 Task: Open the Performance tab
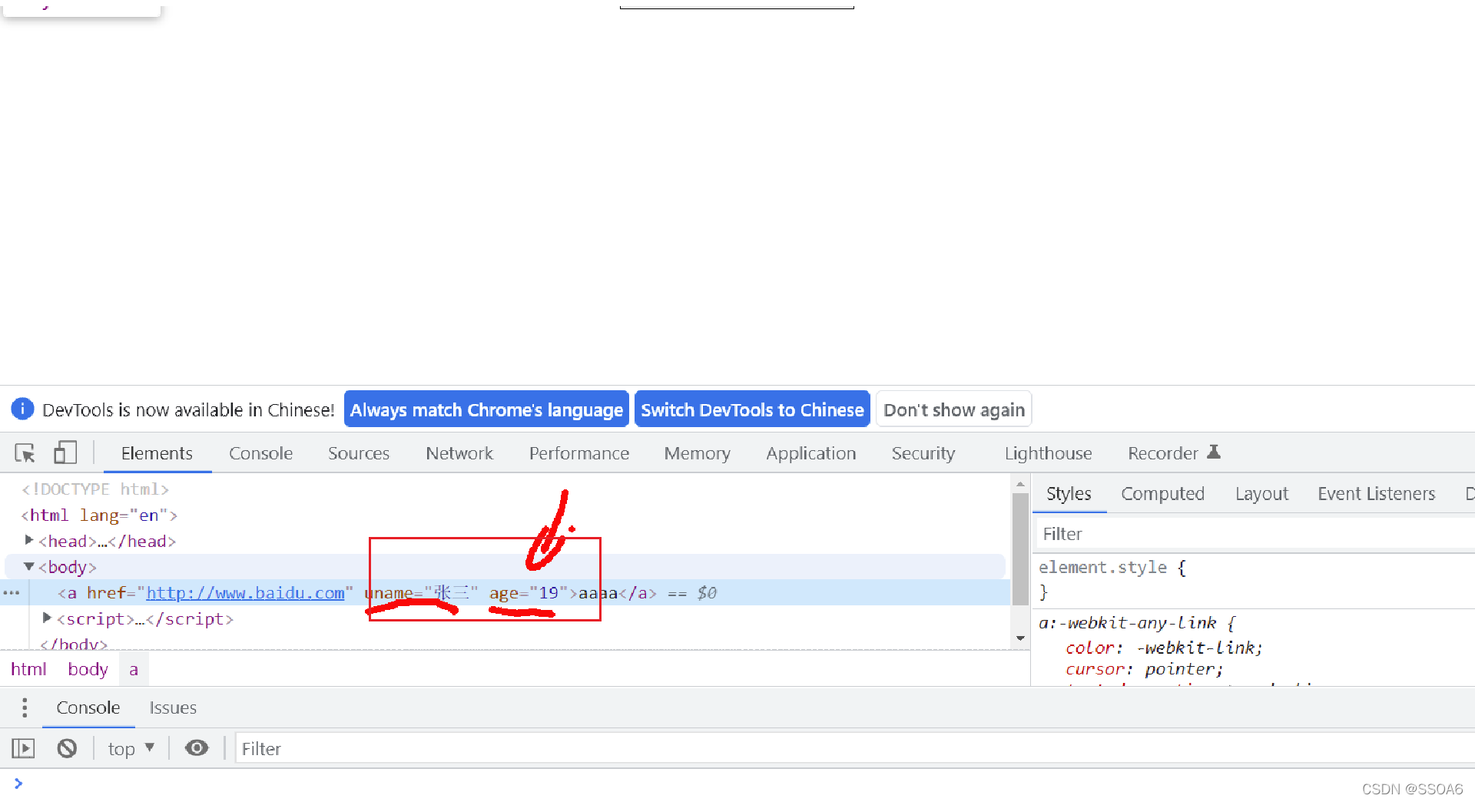click(579, 453)
